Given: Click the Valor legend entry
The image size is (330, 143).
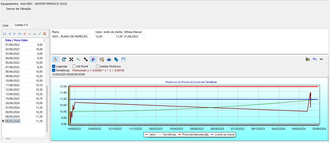Looking at the screenshot, I should coord(150,135).
